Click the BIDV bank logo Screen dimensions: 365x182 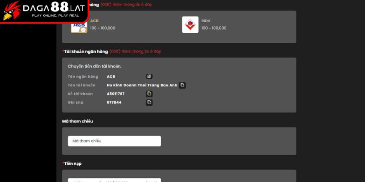pyautogui.click(x=190, y=25)
